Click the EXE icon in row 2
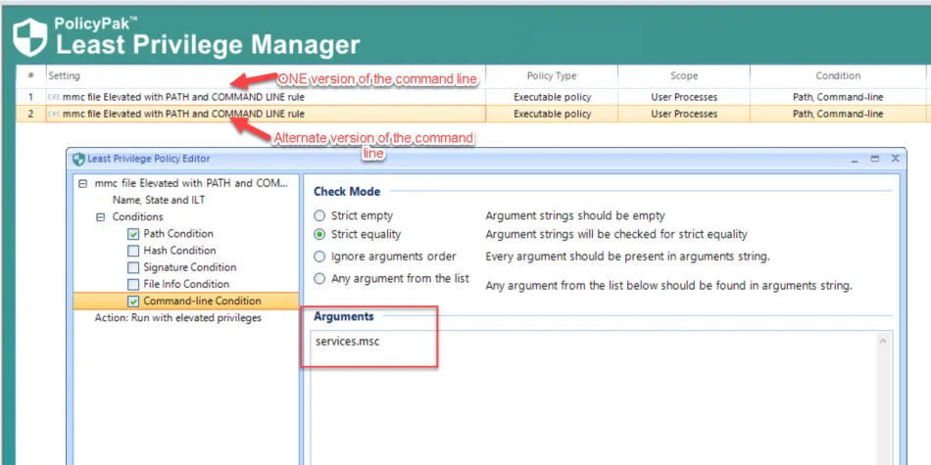This screenshot has width=931, height=465. point(54,114)
